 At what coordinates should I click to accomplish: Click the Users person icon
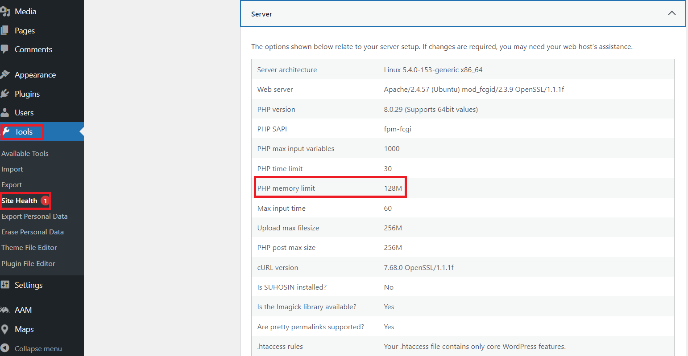pyautogui.click(x=5, y=113)
